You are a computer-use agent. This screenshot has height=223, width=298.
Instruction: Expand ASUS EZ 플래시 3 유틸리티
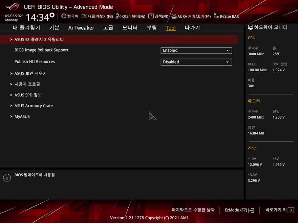[x=119, y=40]
